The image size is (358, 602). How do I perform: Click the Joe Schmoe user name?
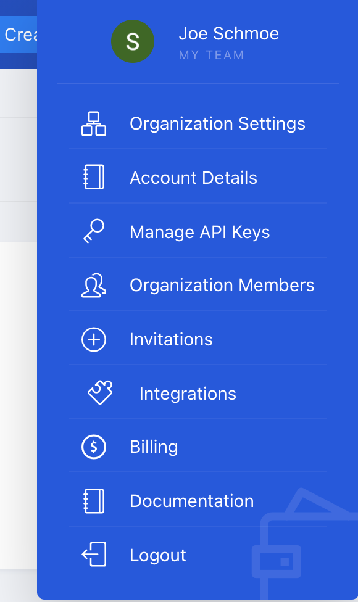229,33
